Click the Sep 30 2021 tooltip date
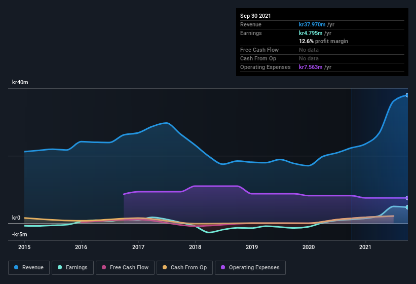This screenshot has height=284, width=416. click(255, 16)
